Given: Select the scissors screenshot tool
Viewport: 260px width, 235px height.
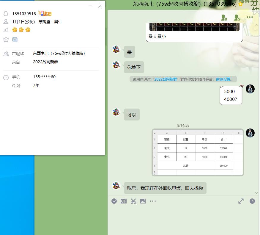Looking at the screenshot, I should (x=133, y=201).
